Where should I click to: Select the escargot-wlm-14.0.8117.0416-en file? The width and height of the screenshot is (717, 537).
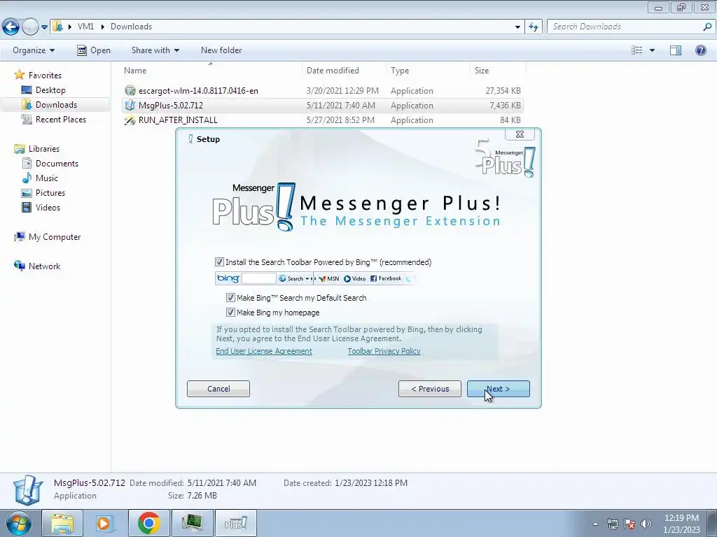pyautogui.click(x=198, y=90)
